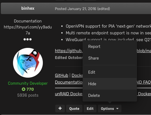Open the binhex username link
This screenshot has height=115, width=151.
click(28, 8)
